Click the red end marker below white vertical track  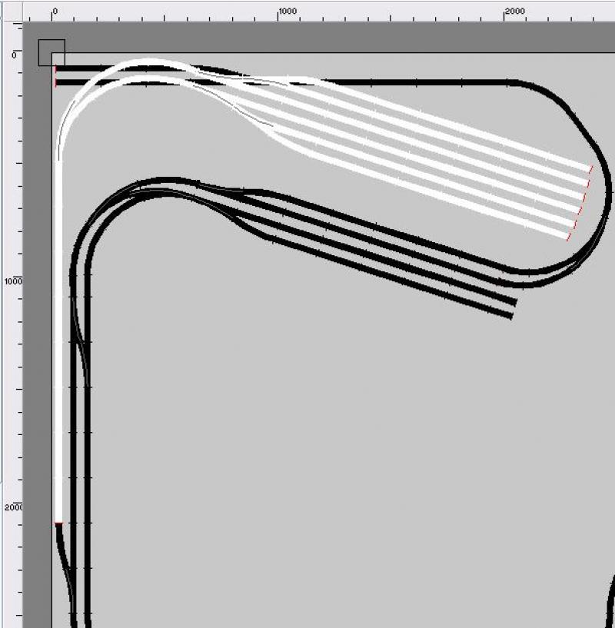click(x=59, y=523)
